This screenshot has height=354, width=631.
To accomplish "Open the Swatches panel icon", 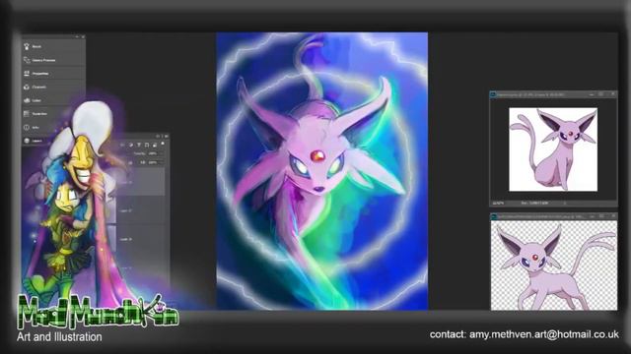I will pos(27,114).
